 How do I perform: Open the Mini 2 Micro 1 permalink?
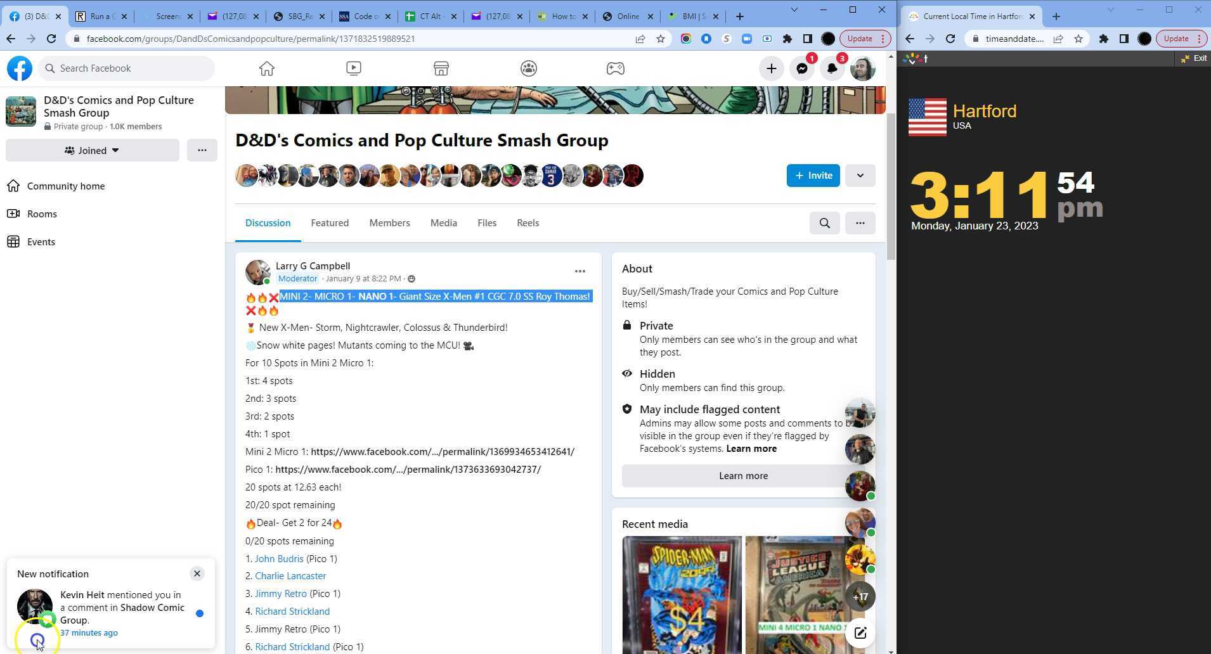click(442, 452)
